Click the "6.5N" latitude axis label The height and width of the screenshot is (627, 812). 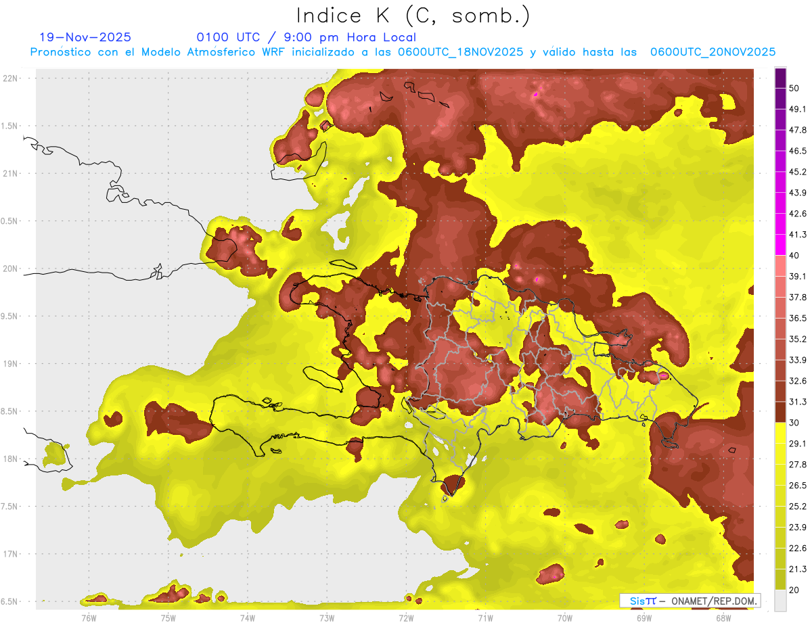[9, 601]
